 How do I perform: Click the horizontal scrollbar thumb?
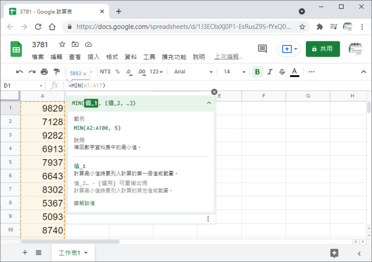pyautogui.click(x=70, y=242)
